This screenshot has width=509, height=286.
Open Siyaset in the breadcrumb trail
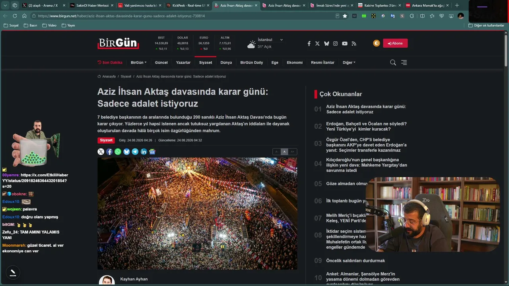[x=126, y=76]
